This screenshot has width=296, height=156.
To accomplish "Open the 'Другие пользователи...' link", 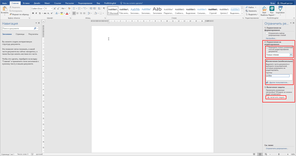I will pyautogui.click(x=279, y=82).
